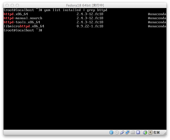Click the hard disk activity indicator icon
170x140 pixels.
[111, 132]
